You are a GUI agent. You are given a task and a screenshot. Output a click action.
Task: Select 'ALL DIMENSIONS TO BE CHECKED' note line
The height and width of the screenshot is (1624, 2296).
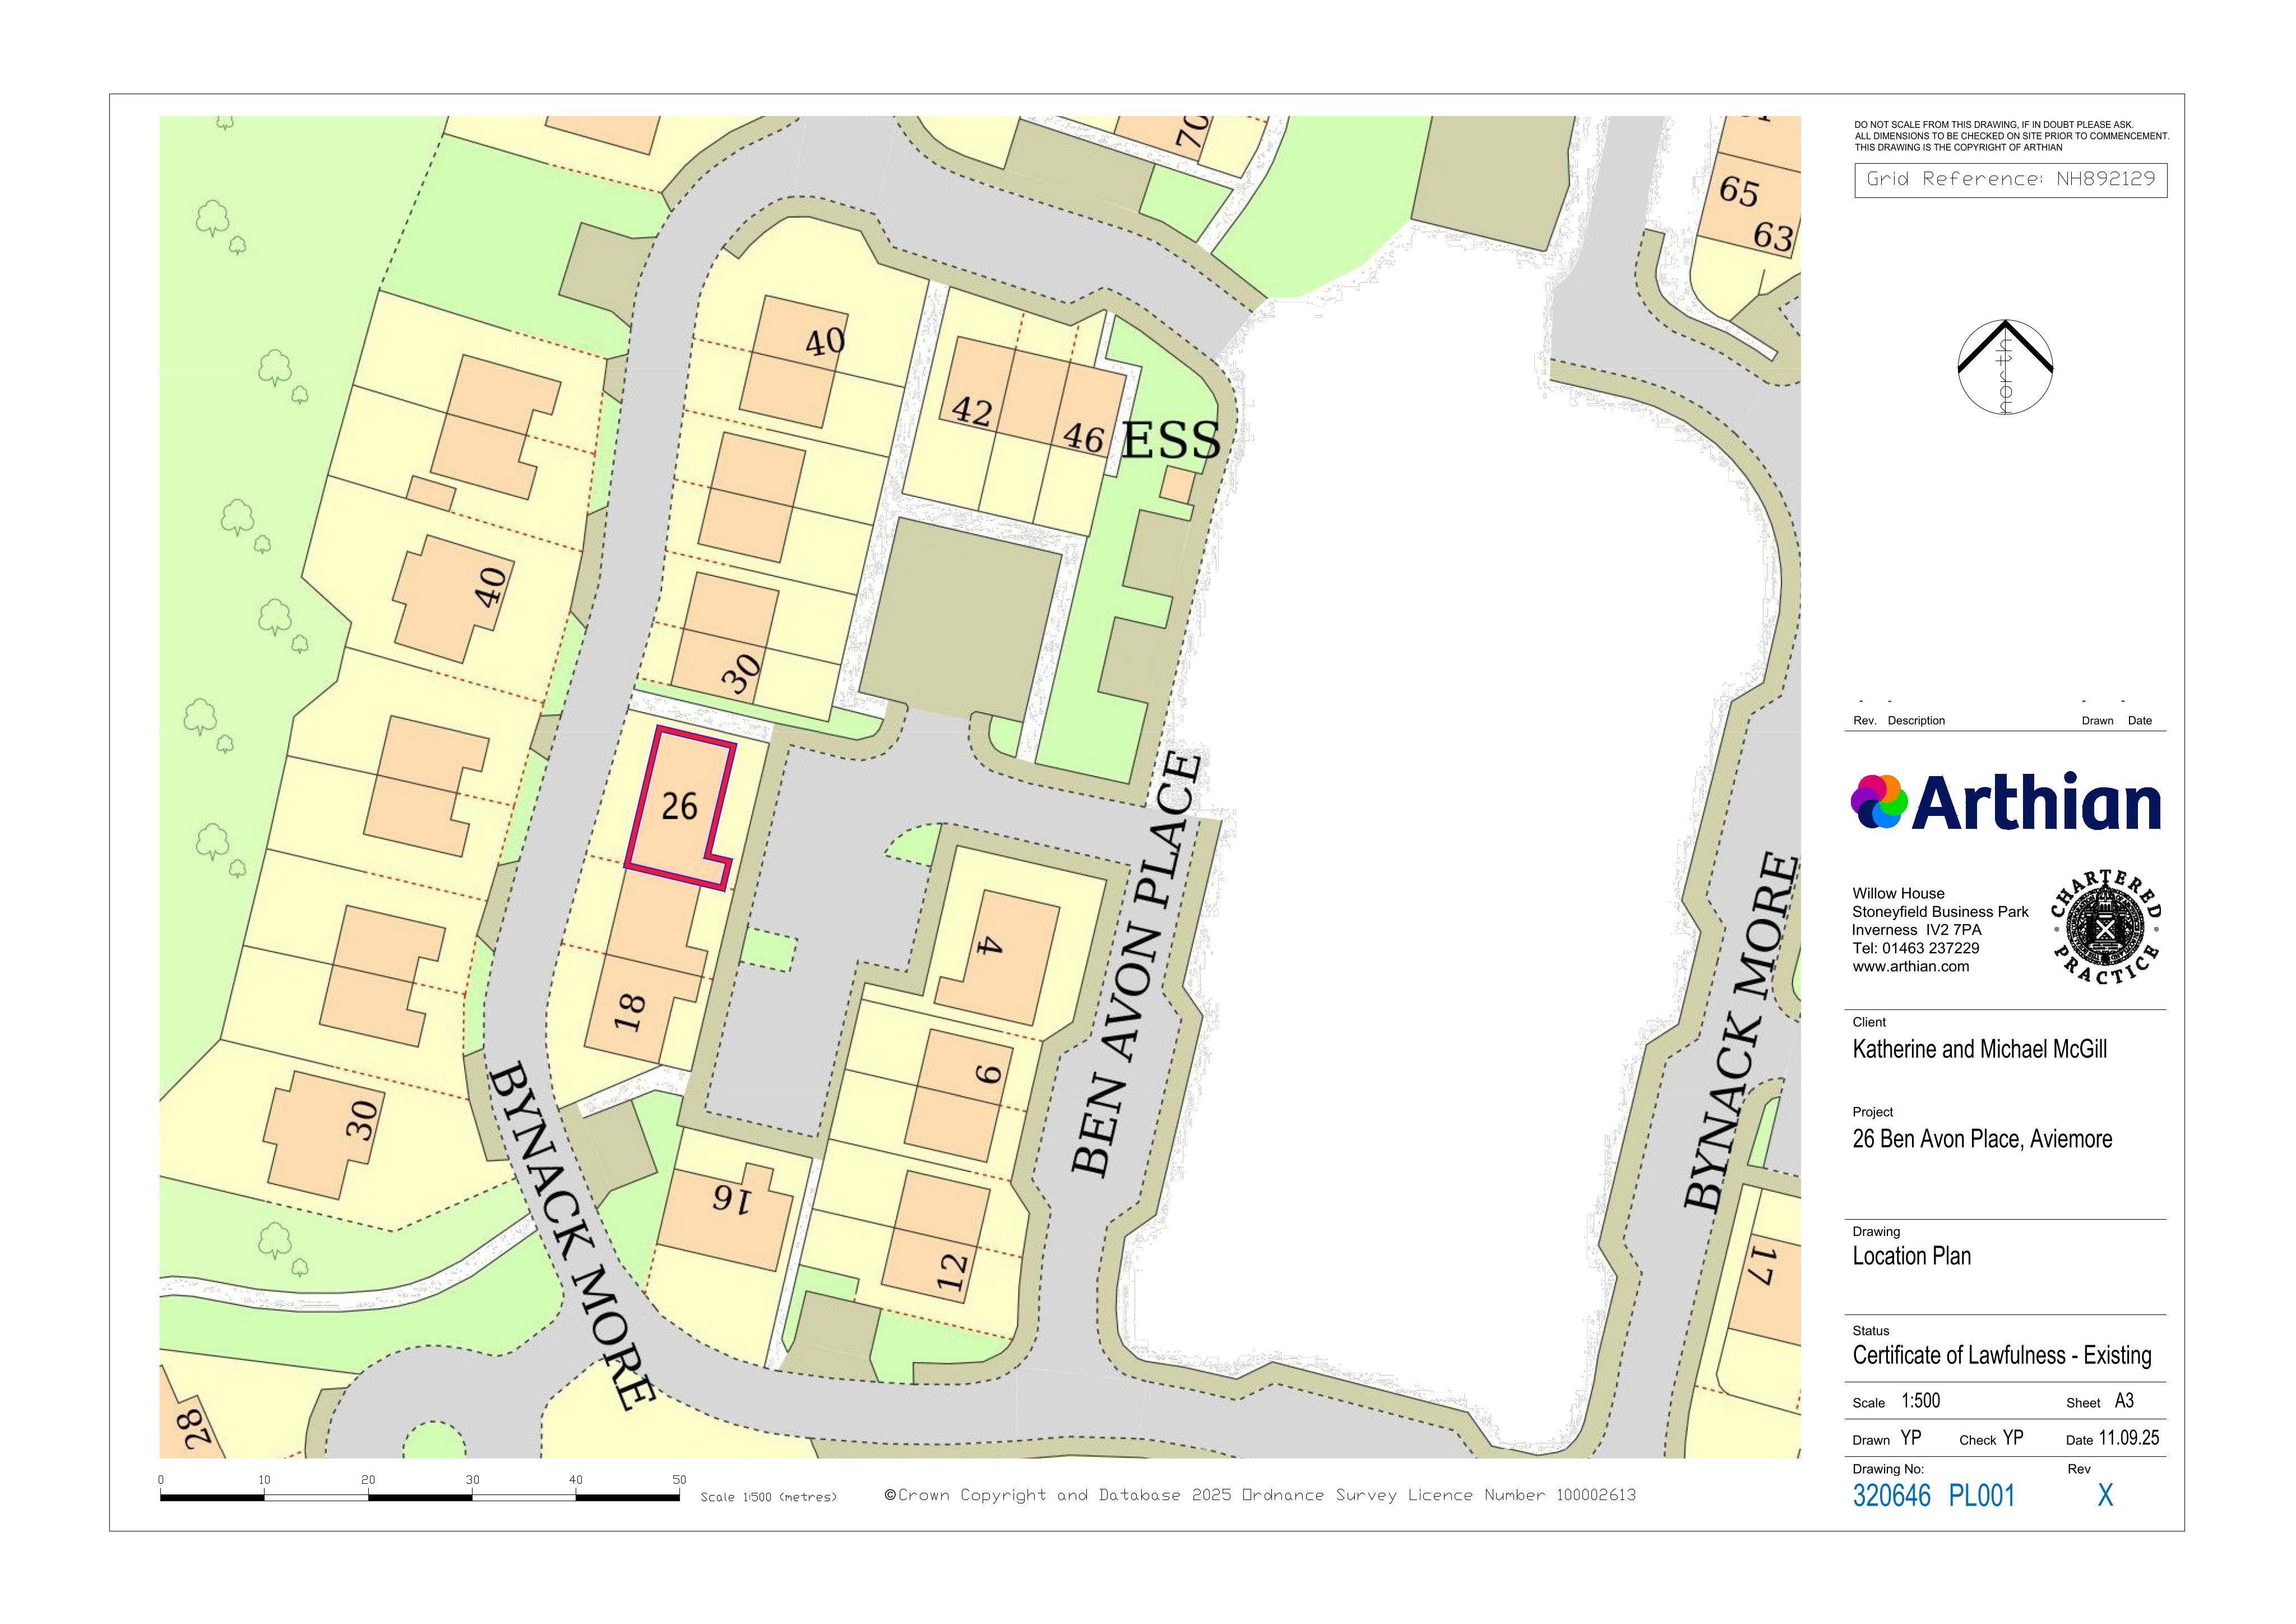(x=2012, y=136)
